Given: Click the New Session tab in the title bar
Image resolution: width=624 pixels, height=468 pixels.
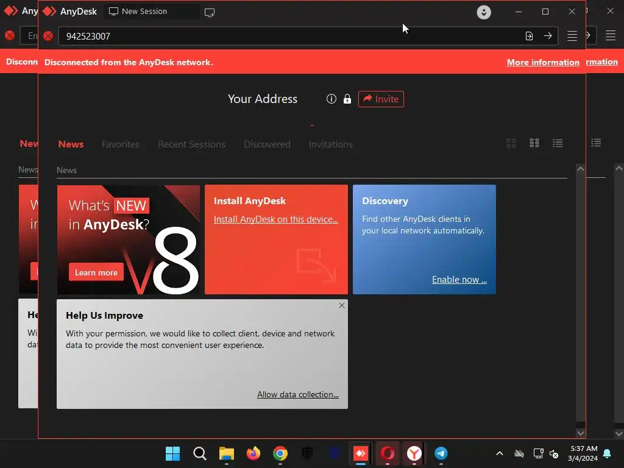Looking at the screenshot, I should click(151, 12).
